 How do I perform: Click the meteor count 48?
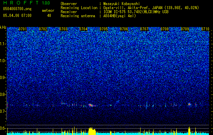click(x=49, y=16)
